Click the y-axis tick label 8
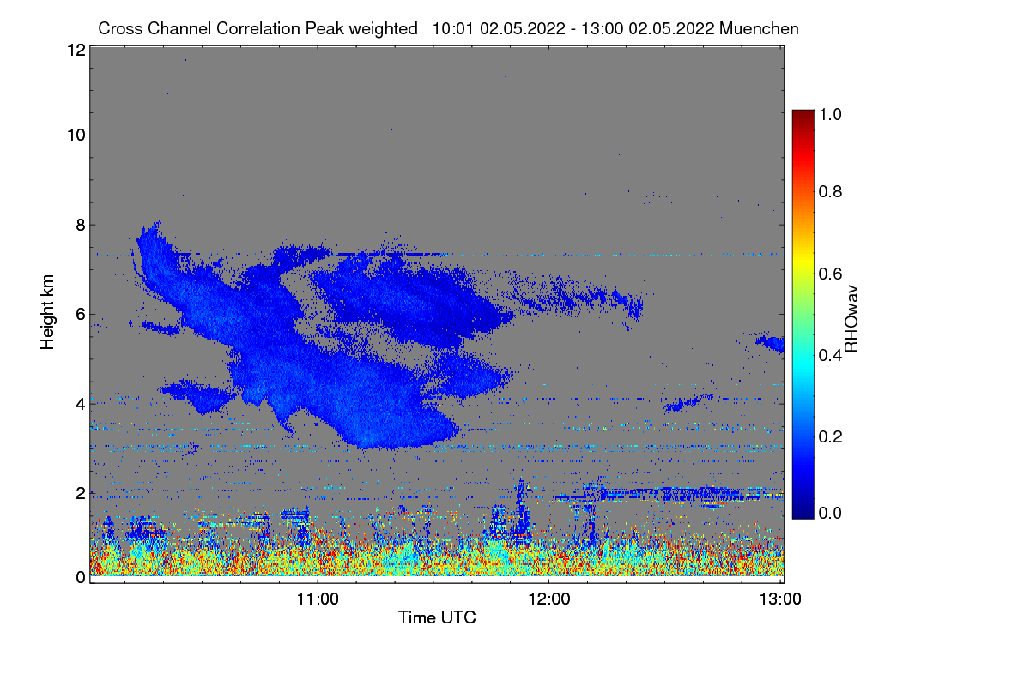The width and height of the screenshot is (1030, 686). [x=80, y=225]
